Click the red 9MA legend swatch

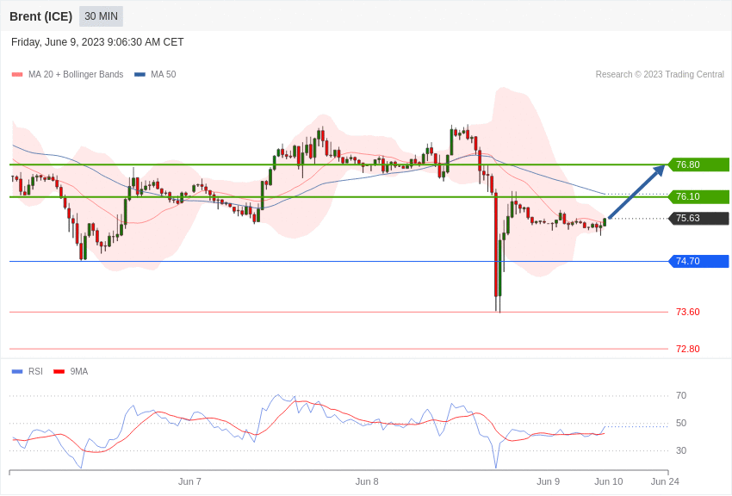[x=59, y=372]
